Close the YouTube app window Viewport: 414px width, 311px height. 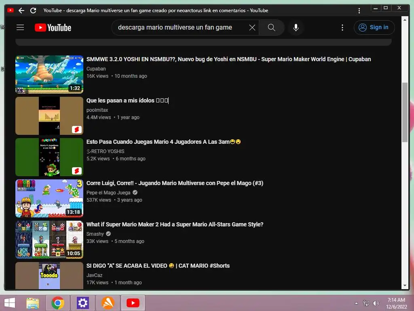[399, 8]
